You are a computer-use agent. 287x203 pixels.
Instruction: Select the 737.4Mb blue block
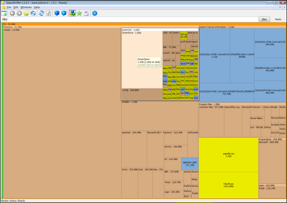(x=226, y=92)
